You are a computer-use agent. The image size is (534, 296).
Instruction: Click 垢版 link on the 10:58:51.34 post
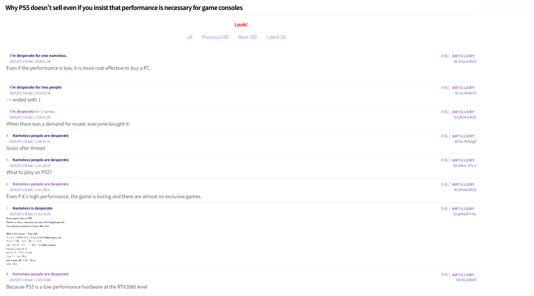coord(444,56)
